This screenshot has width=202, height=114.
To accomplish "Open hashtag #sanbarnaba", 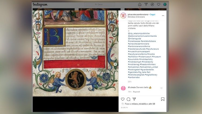I will tap(134, 77).
